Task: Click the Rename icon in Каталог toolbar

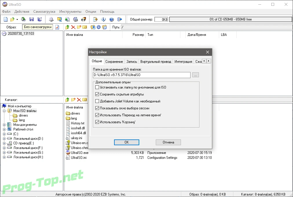Action: point(85,100)
